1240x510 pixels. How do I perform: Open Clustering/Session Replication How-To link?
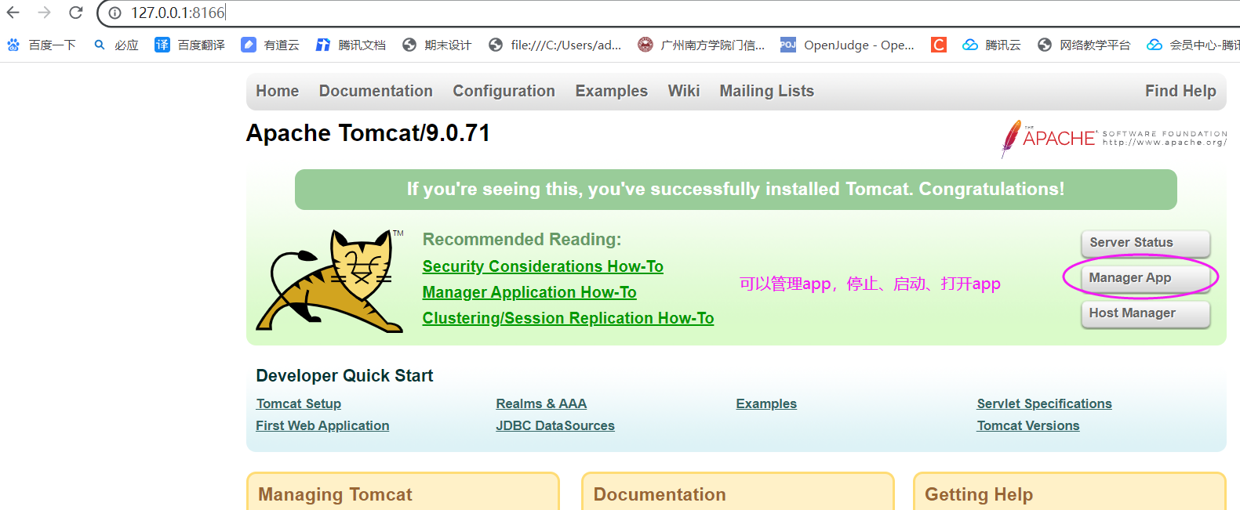(x=568, y=318)
